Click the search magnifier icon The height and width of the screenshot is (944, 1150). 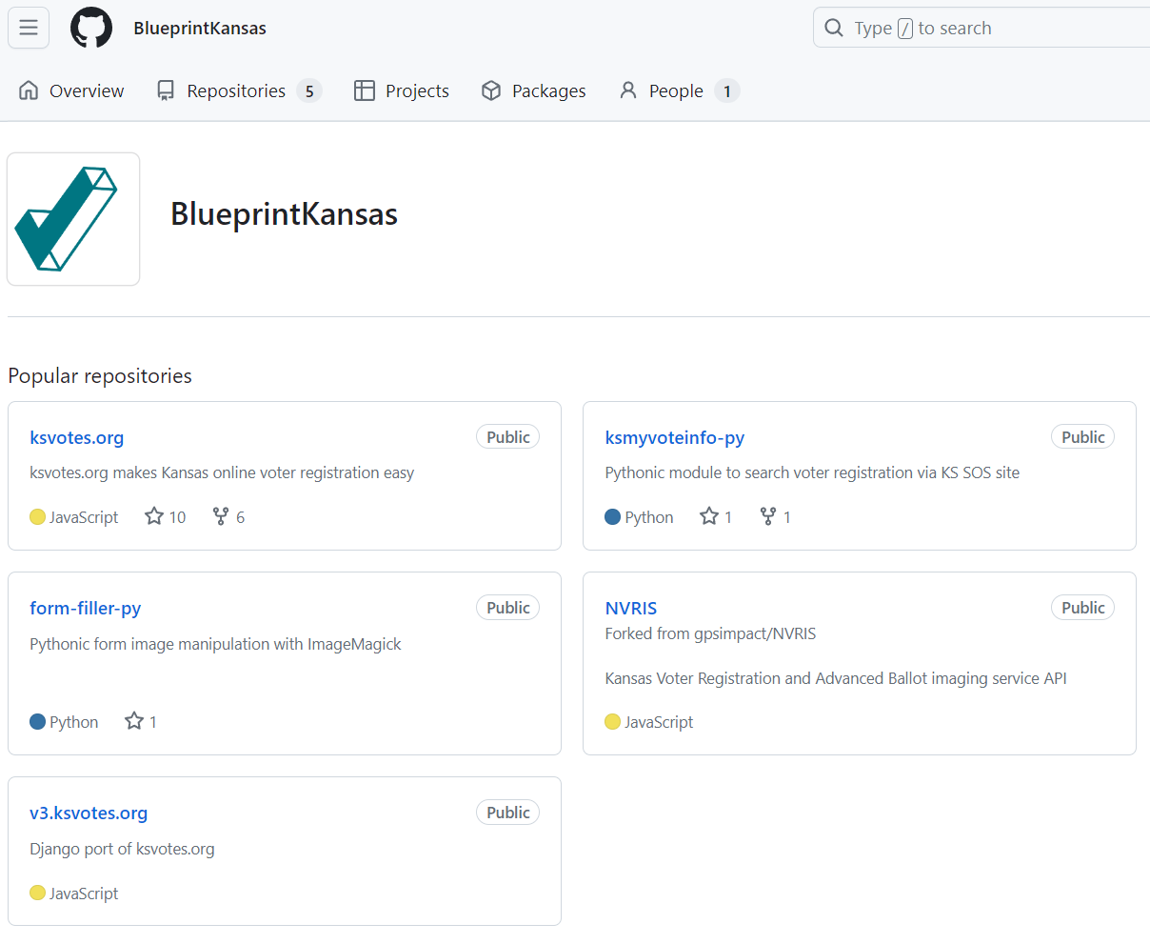(834, 28)
